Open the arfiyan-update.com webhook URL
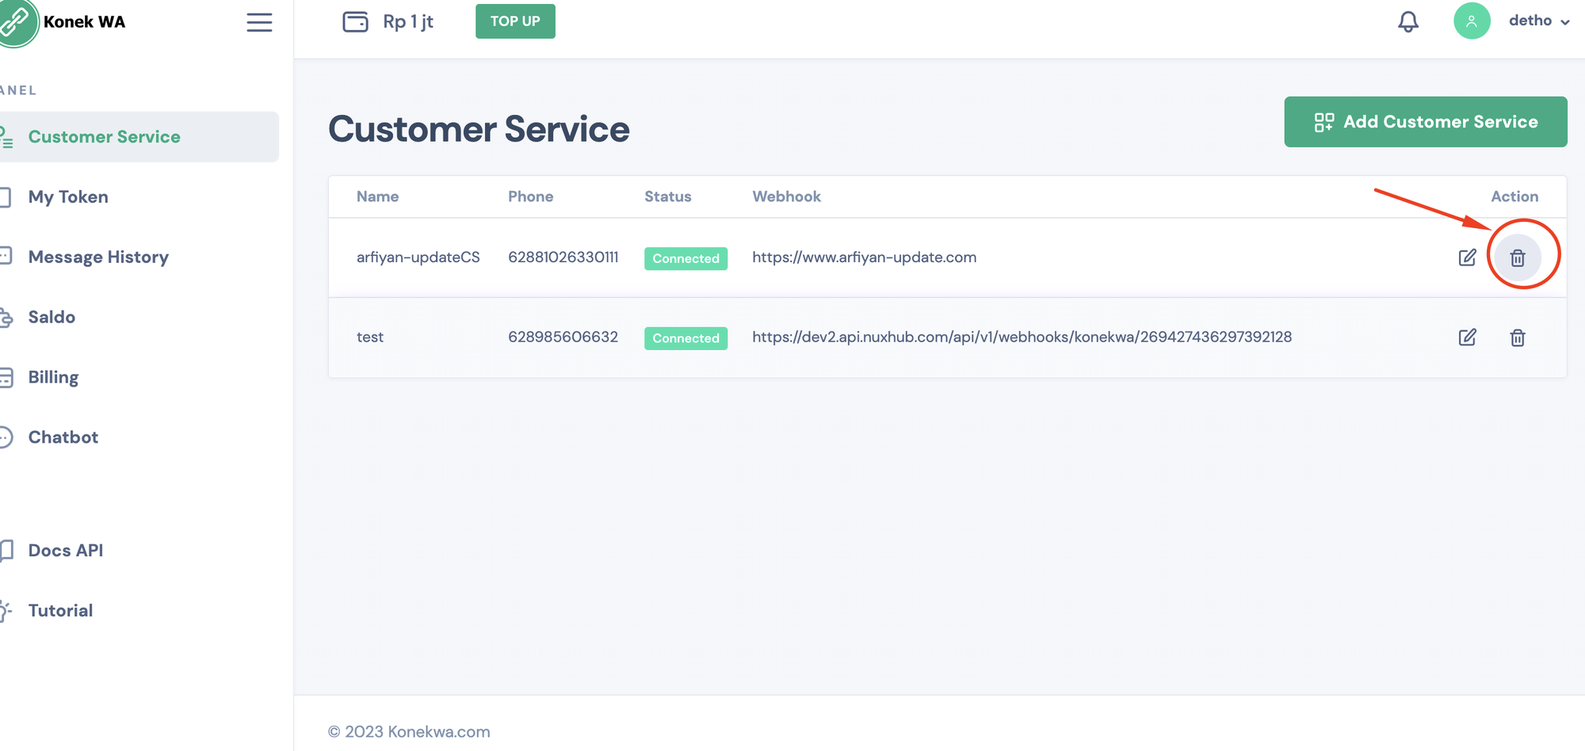The image size is (1585, 751). click(864, 257)
